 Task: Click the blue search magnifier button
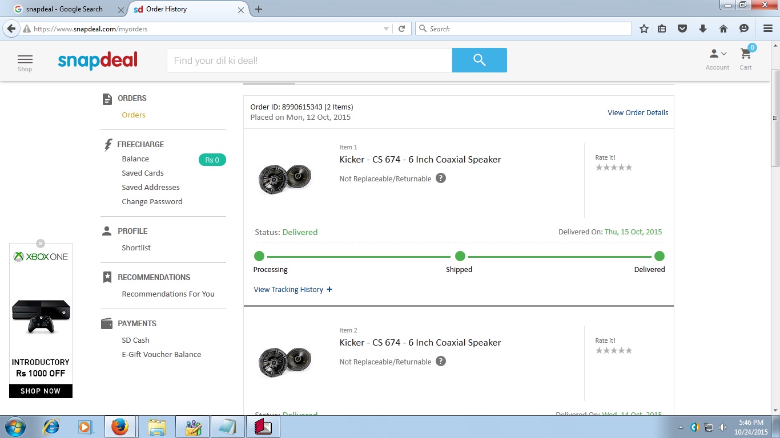480,60
